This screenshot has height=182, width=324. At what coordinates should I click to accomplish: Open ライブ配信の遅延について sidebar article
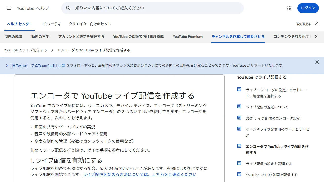(x=267, y=107)
